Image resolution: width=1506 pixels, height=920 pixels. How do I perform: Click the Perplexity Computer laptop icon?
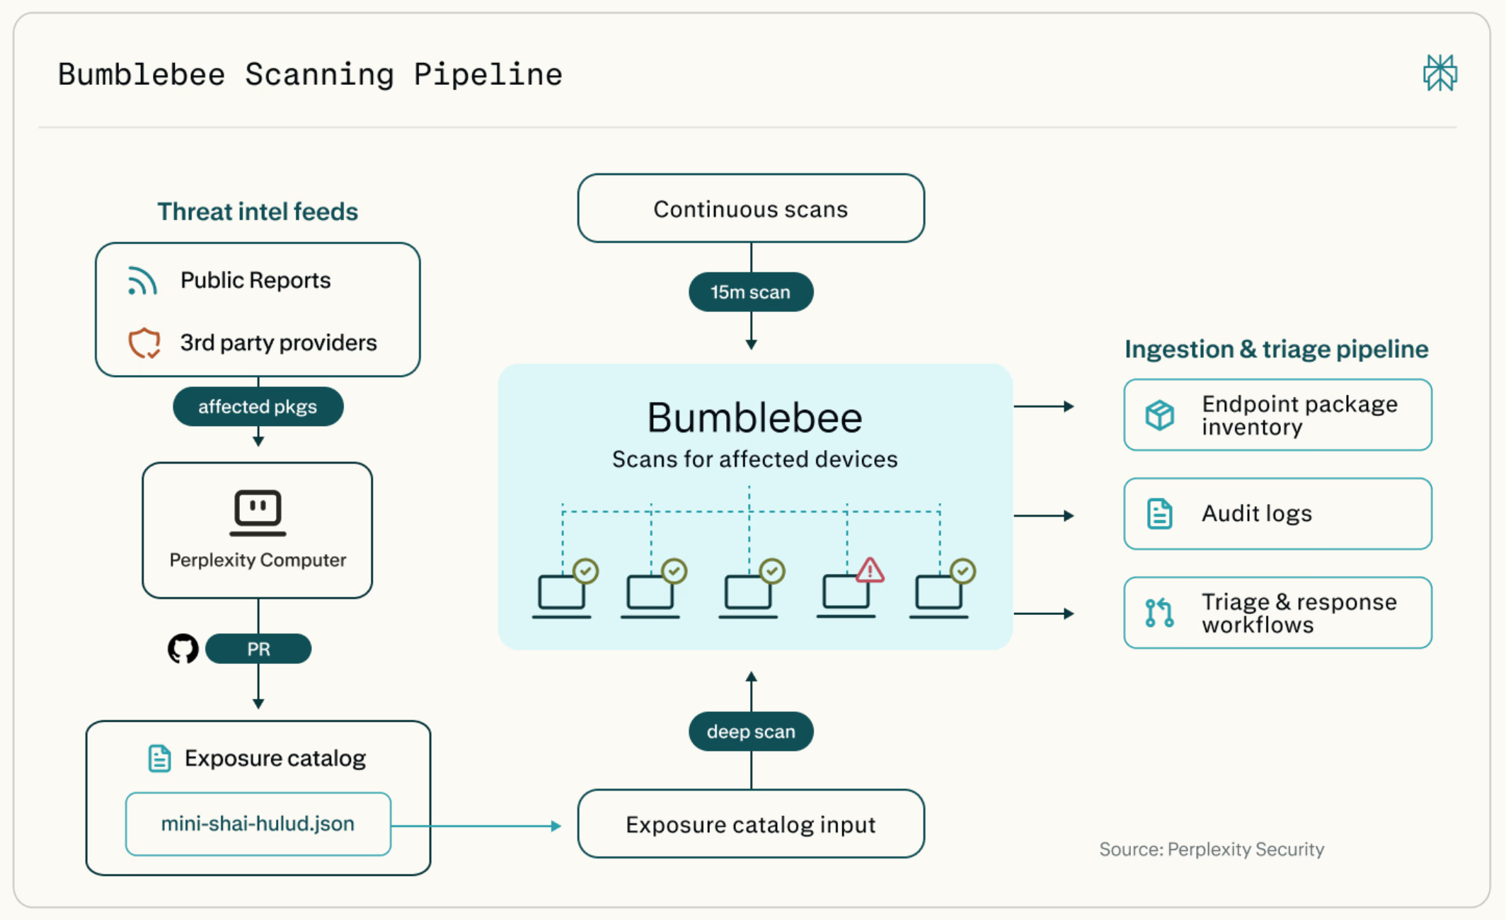258,513
